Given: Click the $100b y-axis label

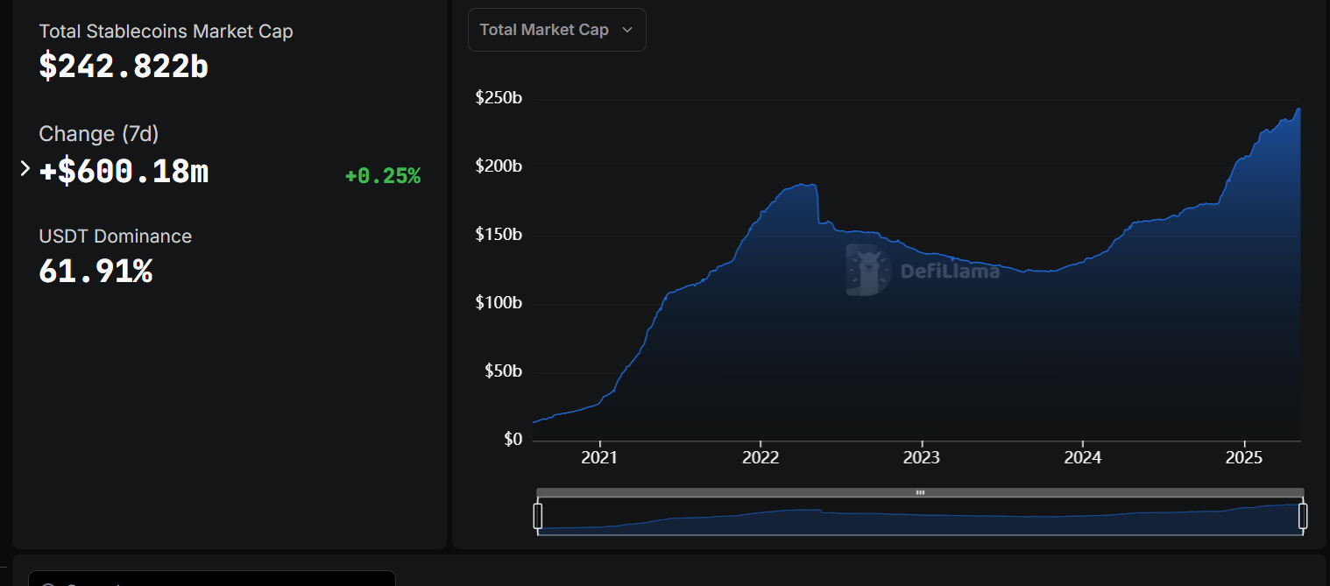Looking at the screenshot, I should [499, 303].
